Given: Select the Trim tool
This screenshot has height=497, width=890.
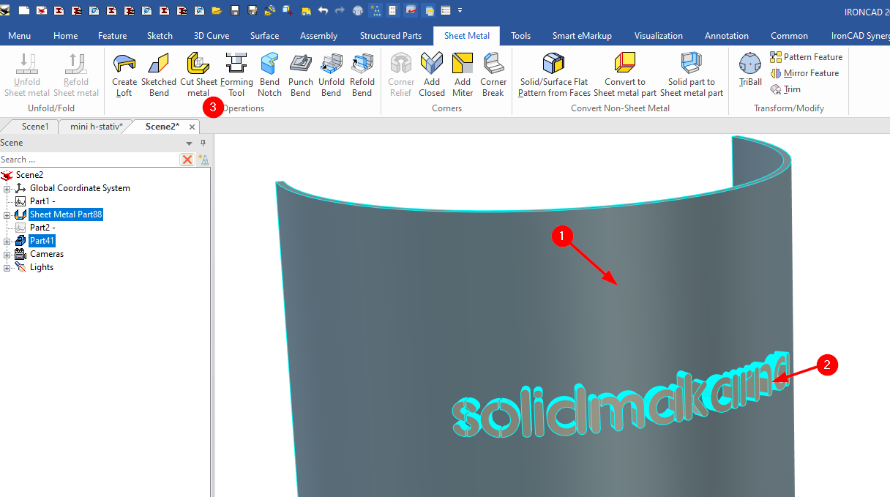Looking at the screenshot, I should 786,89.
